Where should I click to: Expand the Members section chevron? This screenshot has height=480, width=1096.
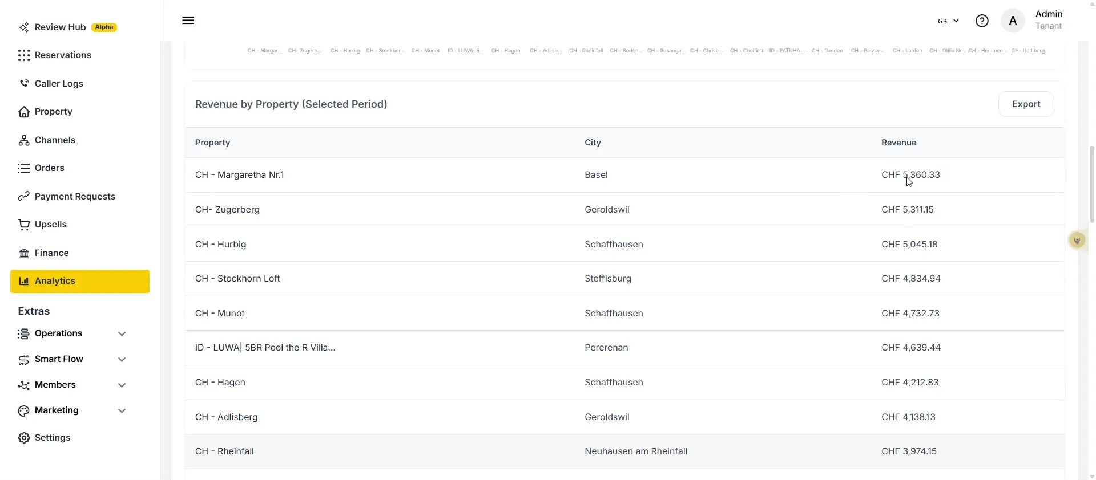pyautogui.click(x=122, y=385)
